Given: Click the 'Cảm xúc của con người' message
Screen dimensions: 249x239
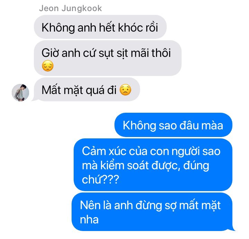Looking at the screenshot, I should [153, 165].
